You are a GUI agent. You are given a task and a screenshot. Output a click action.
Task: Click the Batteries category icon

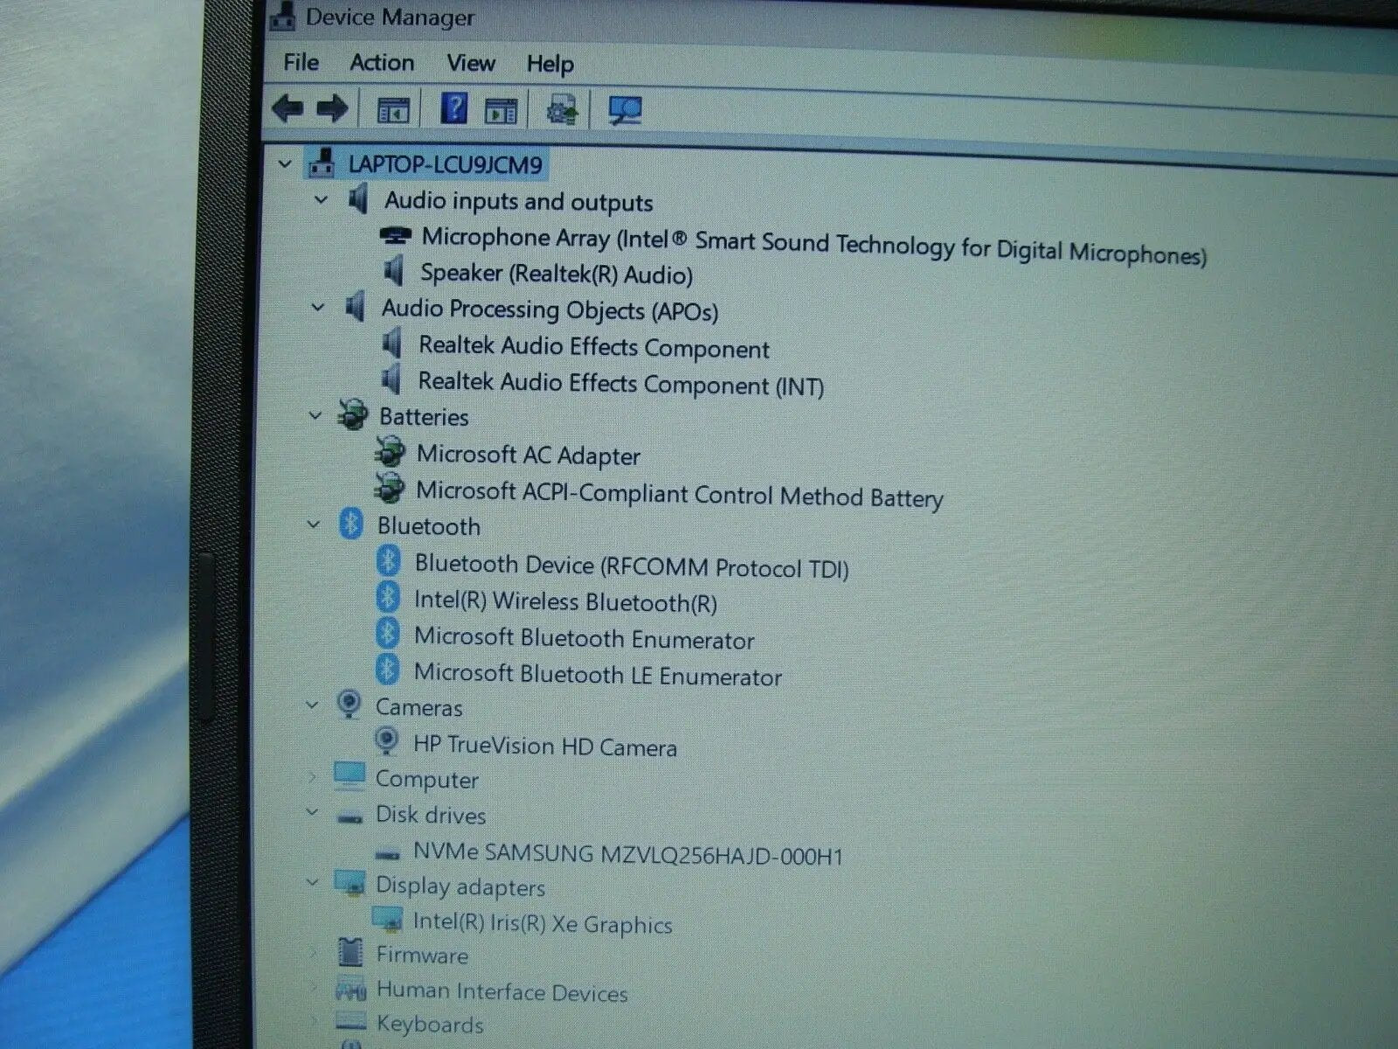click(x=353, y=414)
